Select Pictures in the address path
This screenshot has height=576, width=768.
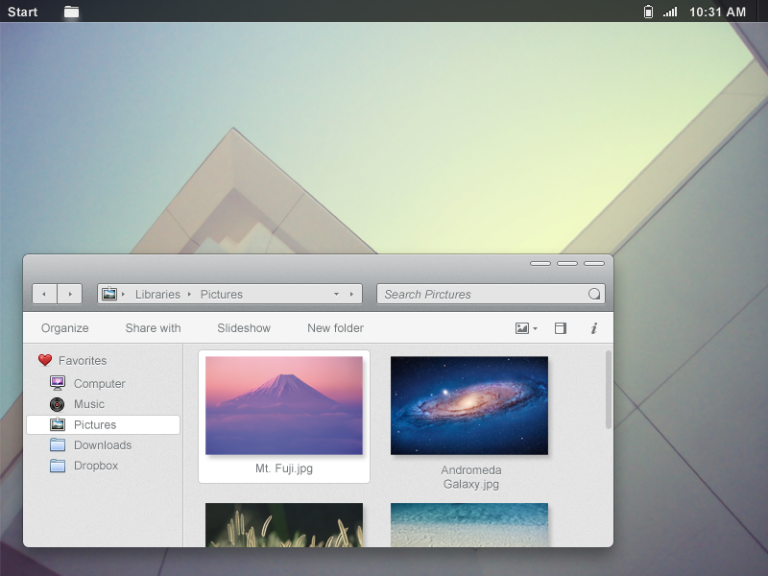[x=222, y=294]
